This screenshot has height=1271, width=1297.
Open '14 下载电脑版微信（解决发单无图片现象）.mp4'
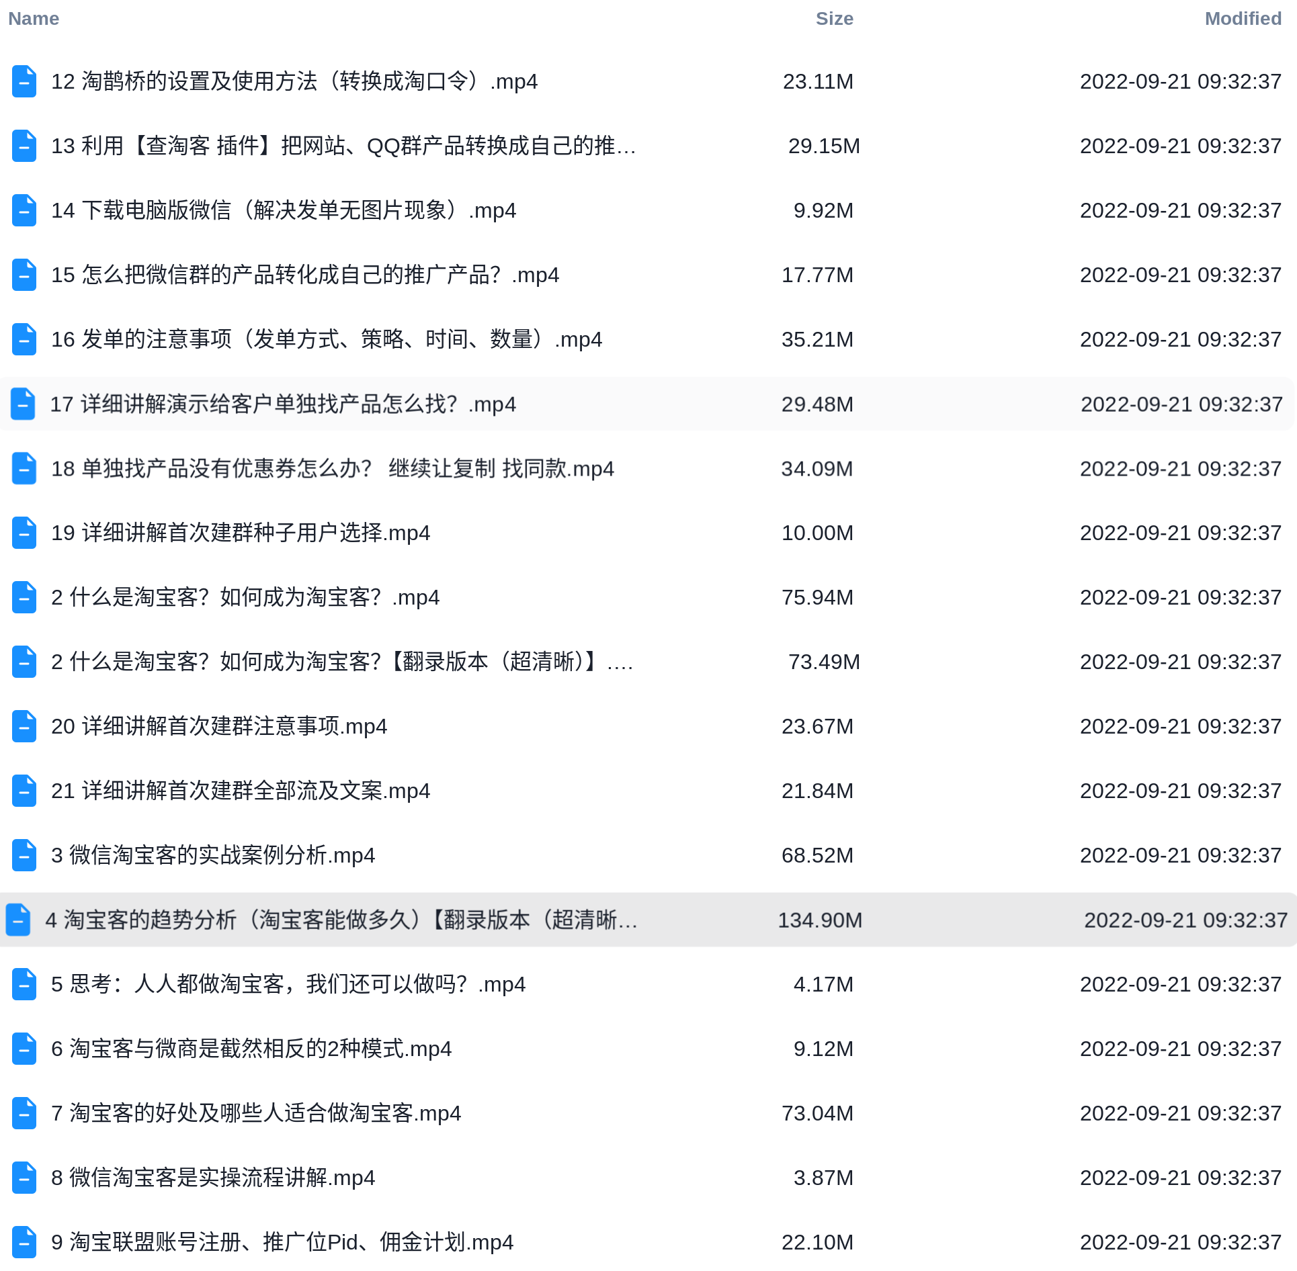point(284,210)
